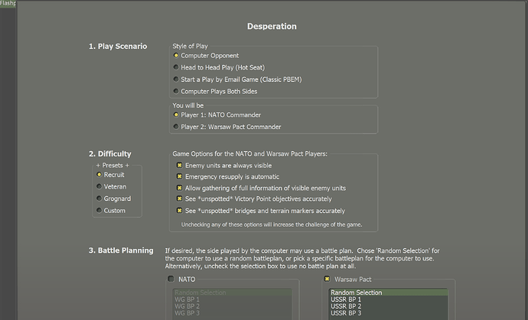Image resolution: width=528 pixels, height=320 pixels.
Task: Pick Computer Plays Both Sides option
Action: coord(177,92)
